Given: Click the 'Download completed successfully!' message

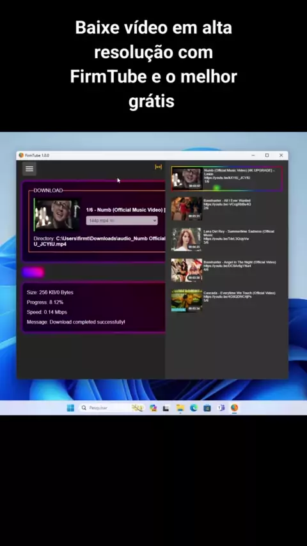Looking at the screenshot, I should 87,322.
